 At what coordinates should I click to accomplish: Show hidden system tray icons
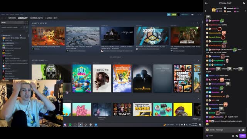[177, 125]
